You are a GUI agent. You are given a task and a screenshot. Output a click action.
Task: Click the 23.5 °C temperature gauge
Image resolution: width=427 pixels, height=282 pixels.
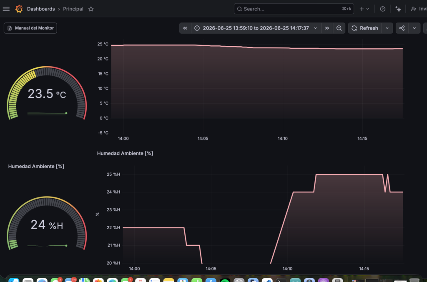point(47,93)
